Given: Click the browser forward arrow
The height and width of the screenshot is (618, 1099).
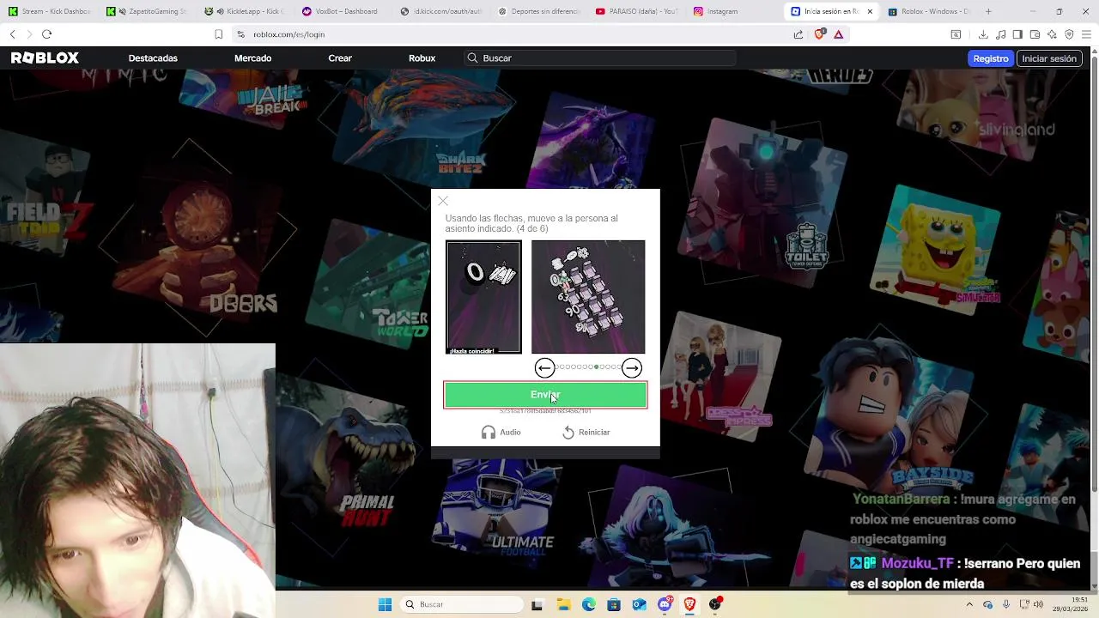Looking at the screenshot, I should [29, 34].
